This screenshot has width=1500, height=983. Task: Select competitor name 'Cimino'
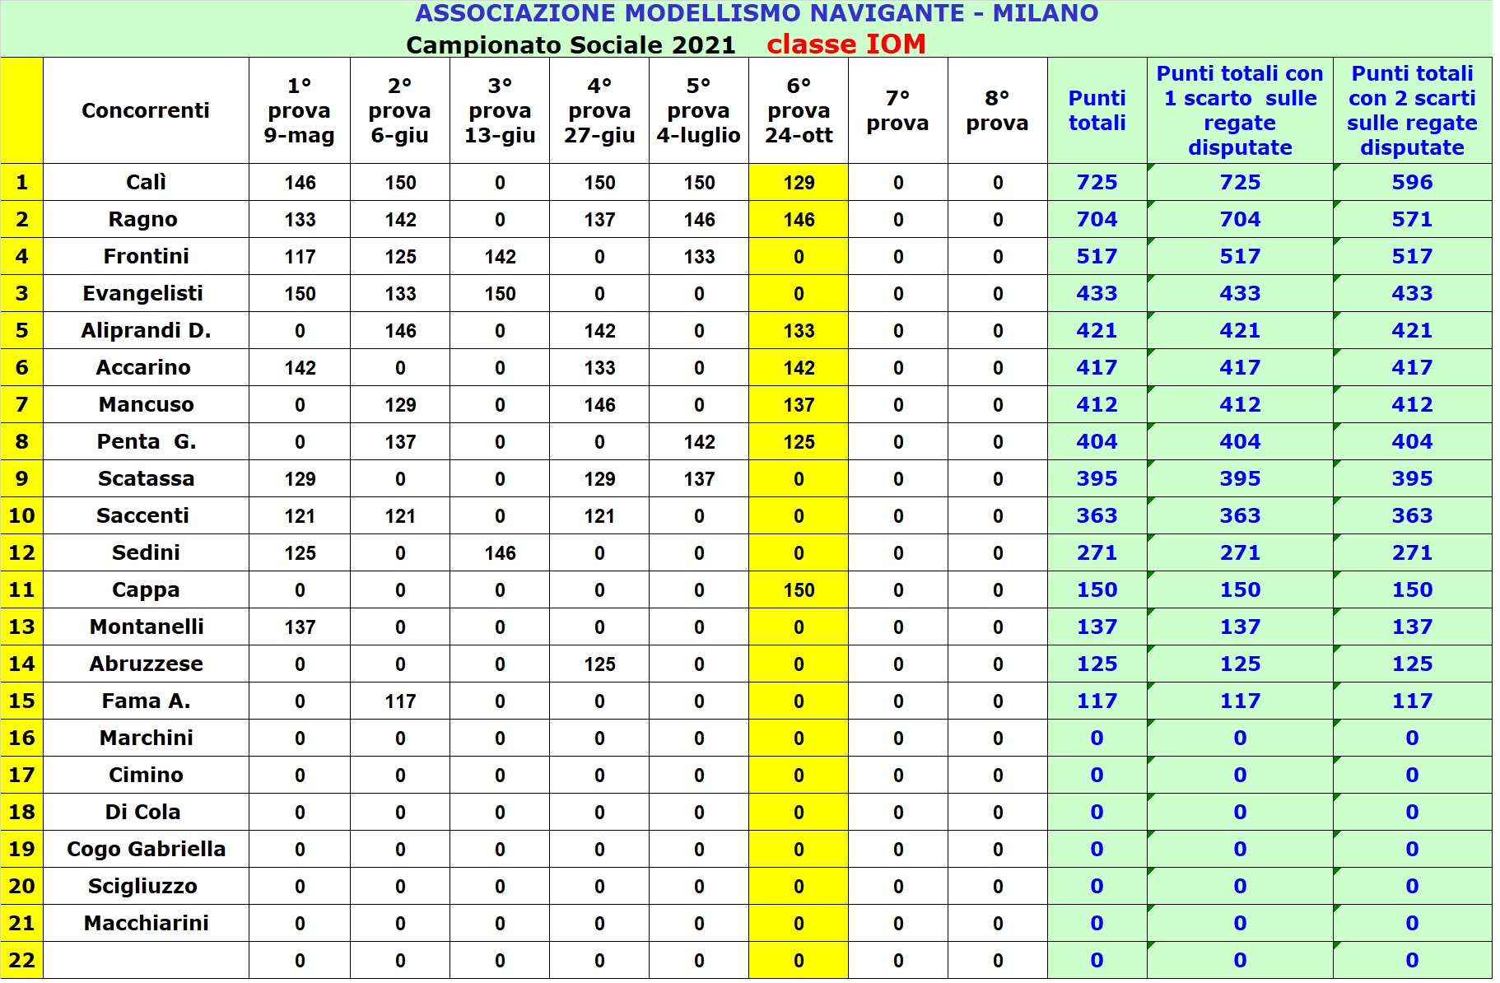(146, 775)
